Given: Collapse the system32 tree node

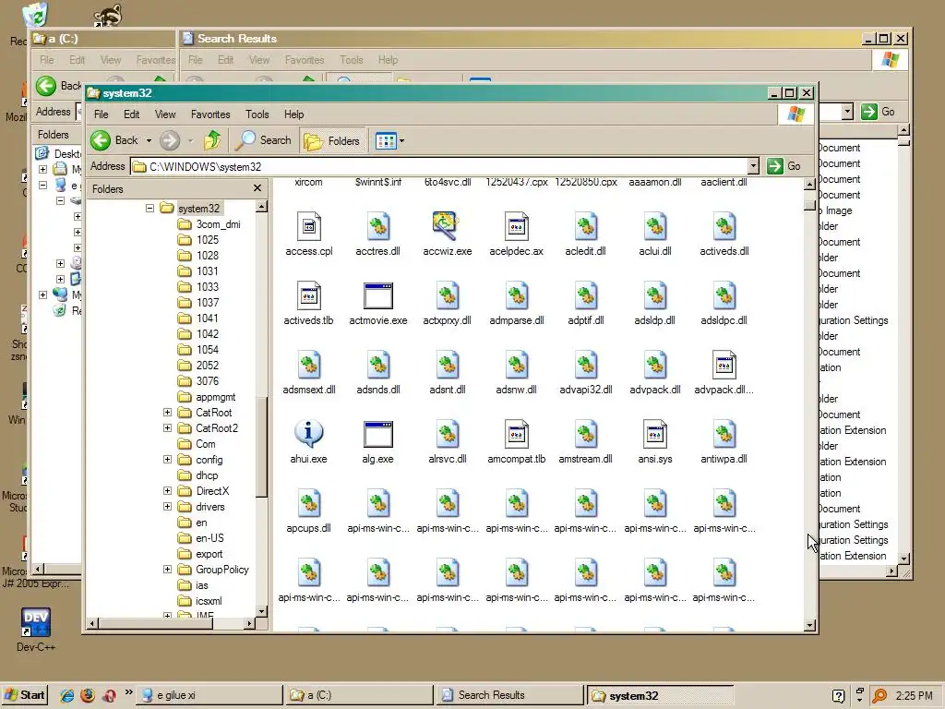Looking at the screenshot, I should coord(150,209).
